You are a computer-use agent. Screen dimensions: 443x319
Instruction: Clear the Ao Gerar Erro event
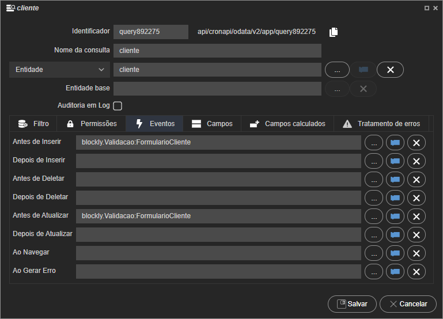coord(417,272)
